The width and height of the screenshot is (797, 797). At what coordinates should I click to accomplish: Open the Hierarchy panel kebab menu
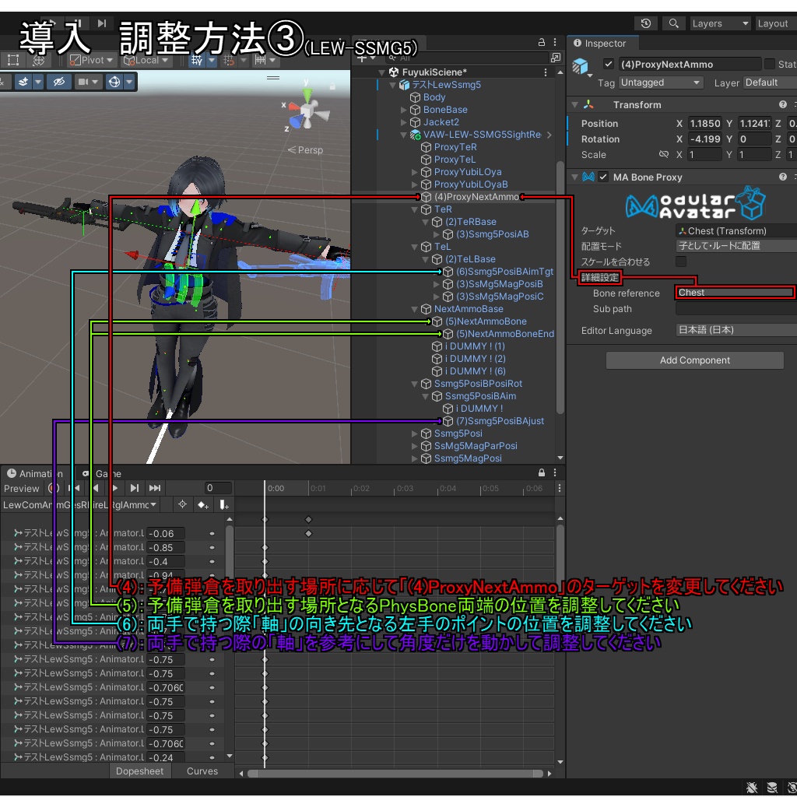pyautogui.click(x=554, y=42)
